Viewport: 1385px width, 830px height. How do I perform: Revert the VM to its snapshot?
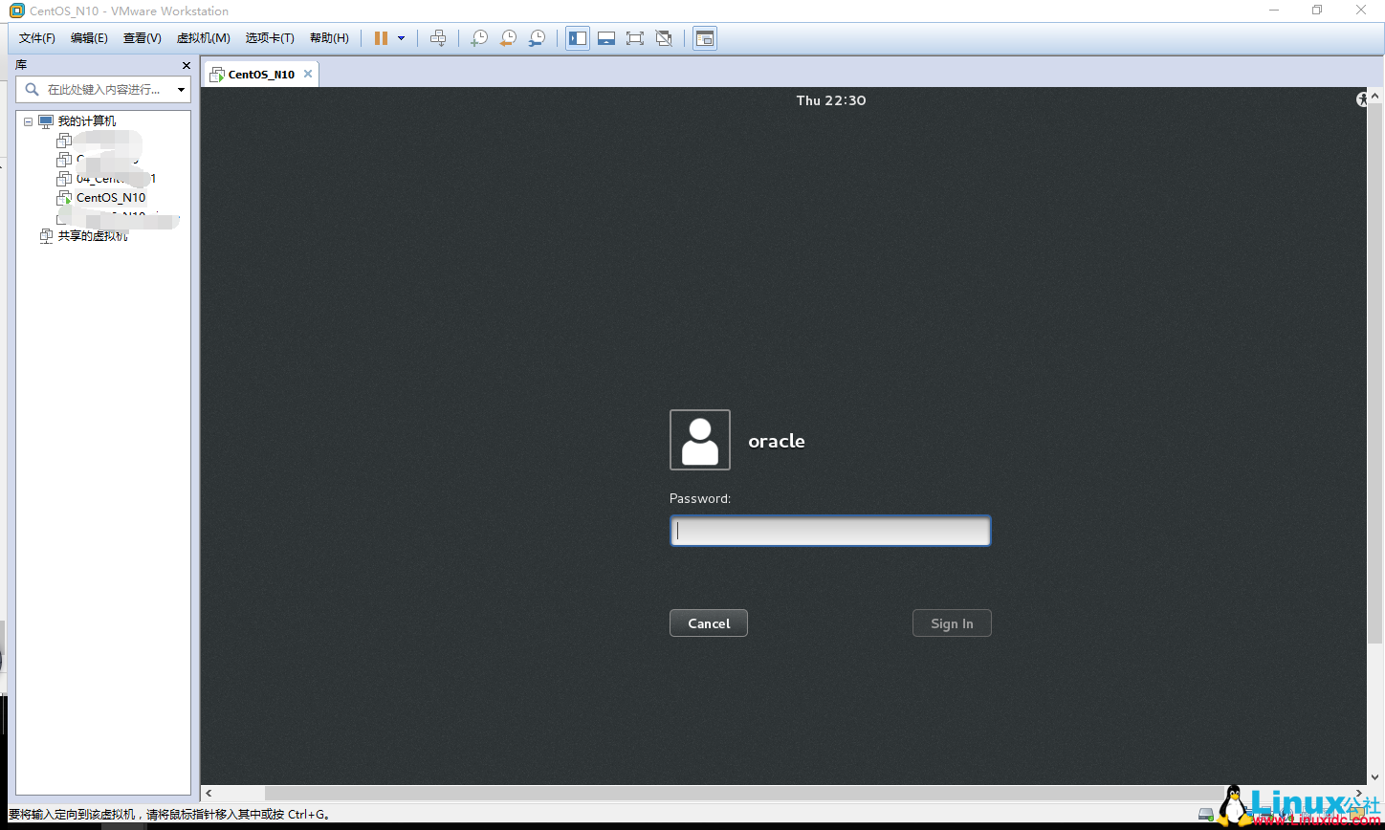point(507,38)
